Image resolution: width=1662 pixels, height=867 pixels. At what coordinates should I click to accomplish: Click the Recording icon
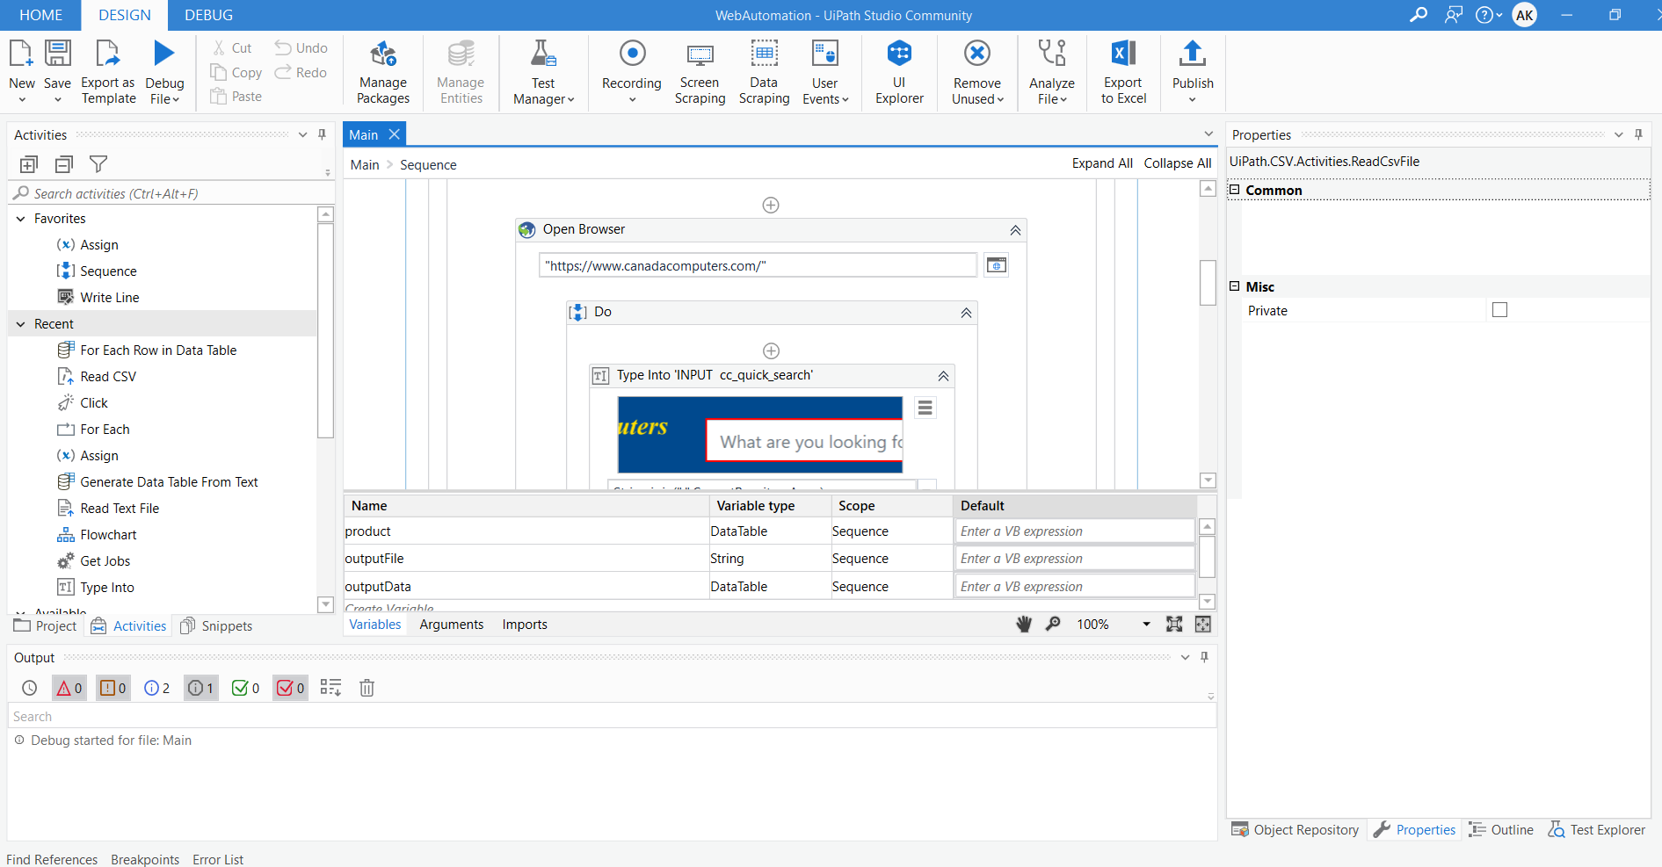coord(632,54)
